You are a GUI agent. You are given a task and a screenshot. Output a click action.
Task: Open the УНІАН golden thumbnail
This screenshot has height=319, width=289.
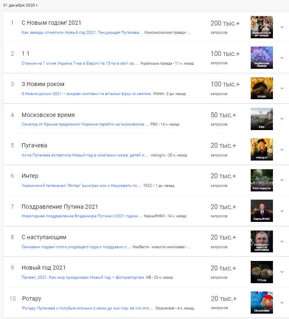tap(262, 88)
